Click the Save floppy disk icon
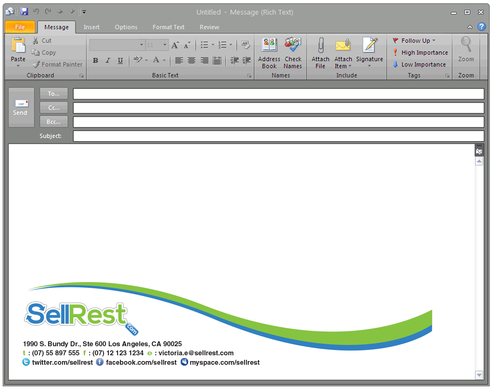493x389 pixels. click(24, 12)
